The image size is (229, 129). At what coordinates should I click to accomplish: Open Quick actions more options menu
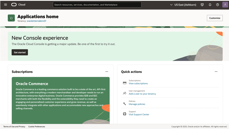point(216,72)
